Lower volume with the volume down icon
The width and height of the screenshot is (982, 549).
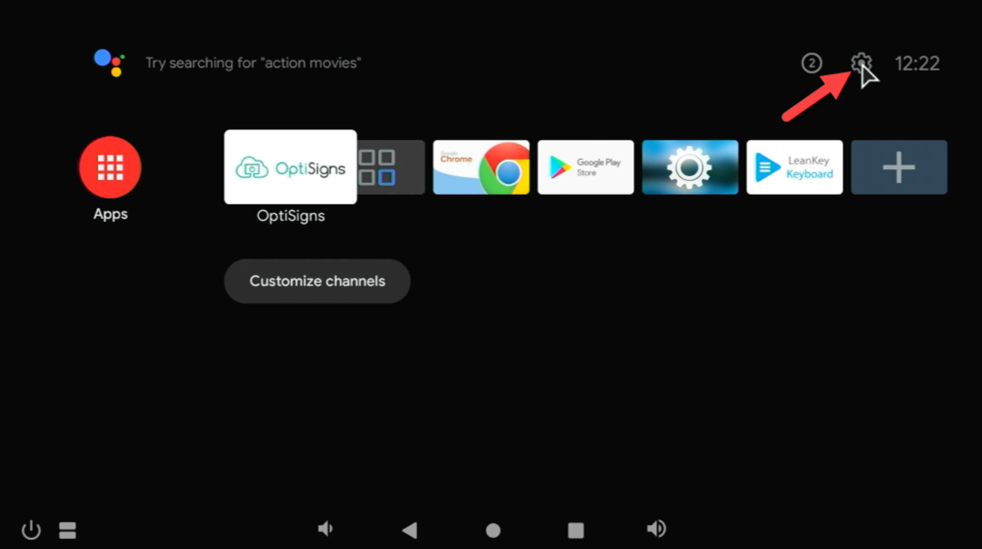click(325, 529)
